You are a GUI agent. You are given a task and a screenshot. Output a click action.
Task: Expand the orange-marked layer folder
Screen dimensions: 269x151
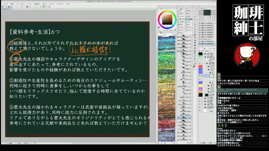207,92
